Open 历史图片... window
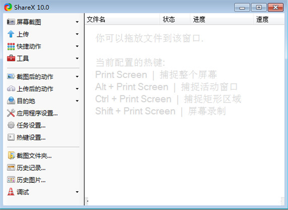 tap(31, 180)
